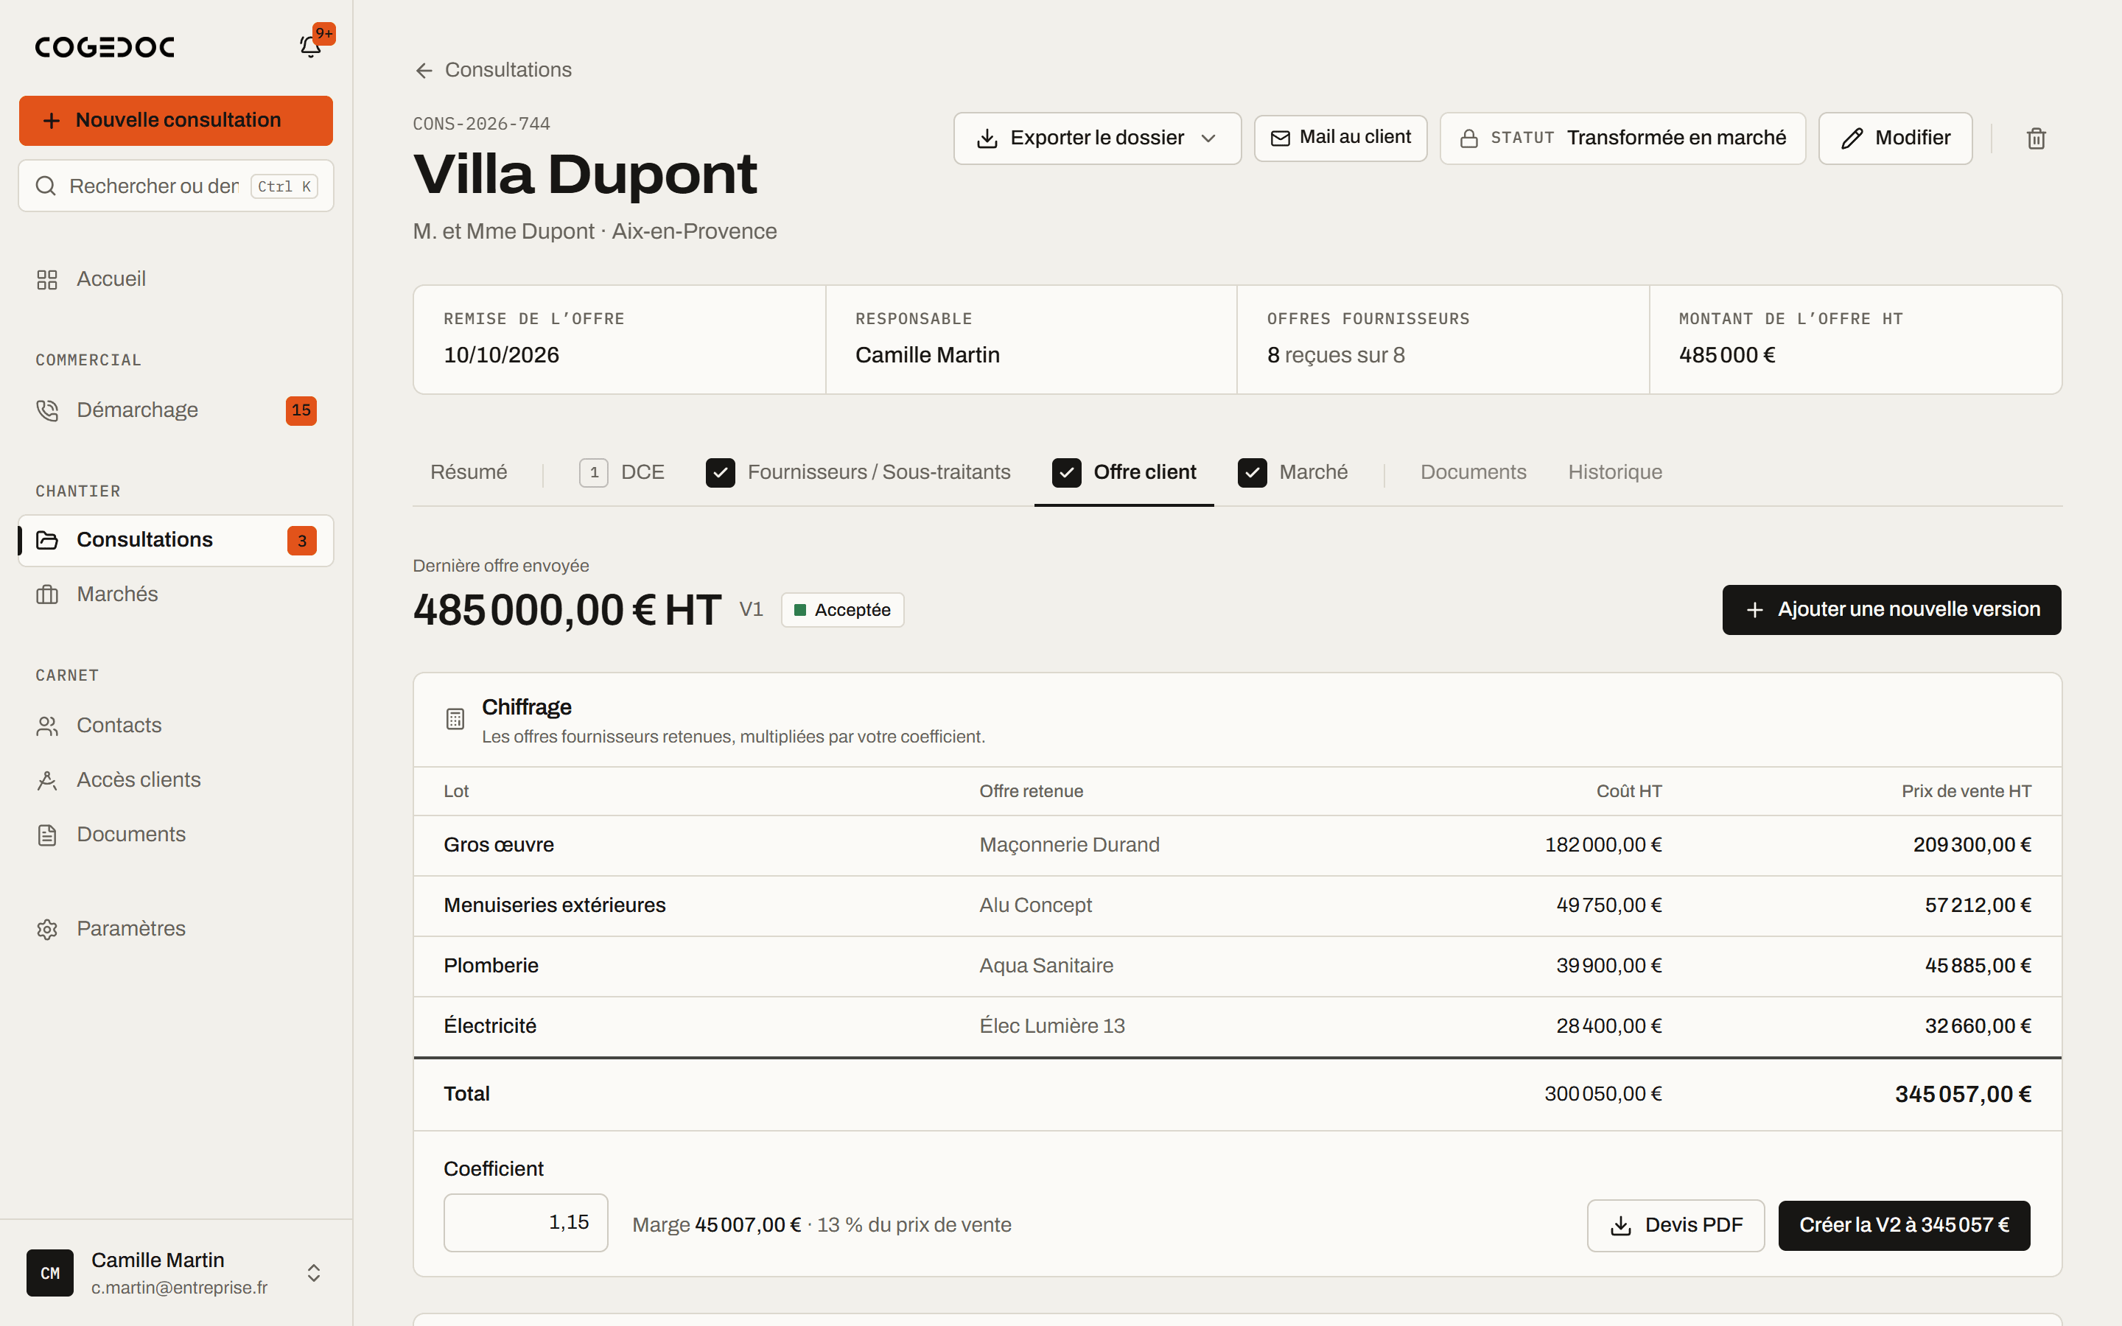The image size is (2122, 1326).
Task: Expand the Camille Martin account switcher
Action: [x=314, y=1272]
